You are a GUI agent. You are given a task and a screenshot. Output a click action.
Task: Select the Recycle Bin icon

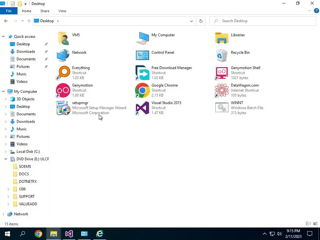point(222,55)
